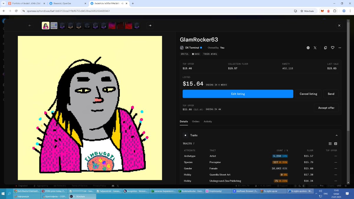Screen dimensions: 354x199
Task: Click the Species Porcupine trait row
Action: tap(260, 162)
